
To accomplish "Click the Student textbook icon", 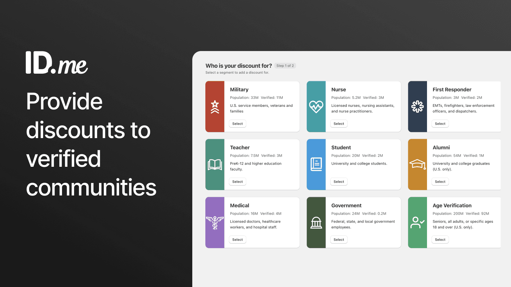I will 316,164.
